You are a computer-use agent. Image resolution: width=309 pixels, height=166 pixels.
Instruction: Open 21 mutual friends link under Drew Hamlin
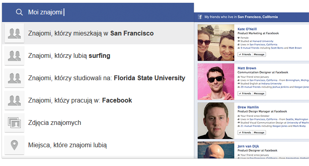point(251,126)
